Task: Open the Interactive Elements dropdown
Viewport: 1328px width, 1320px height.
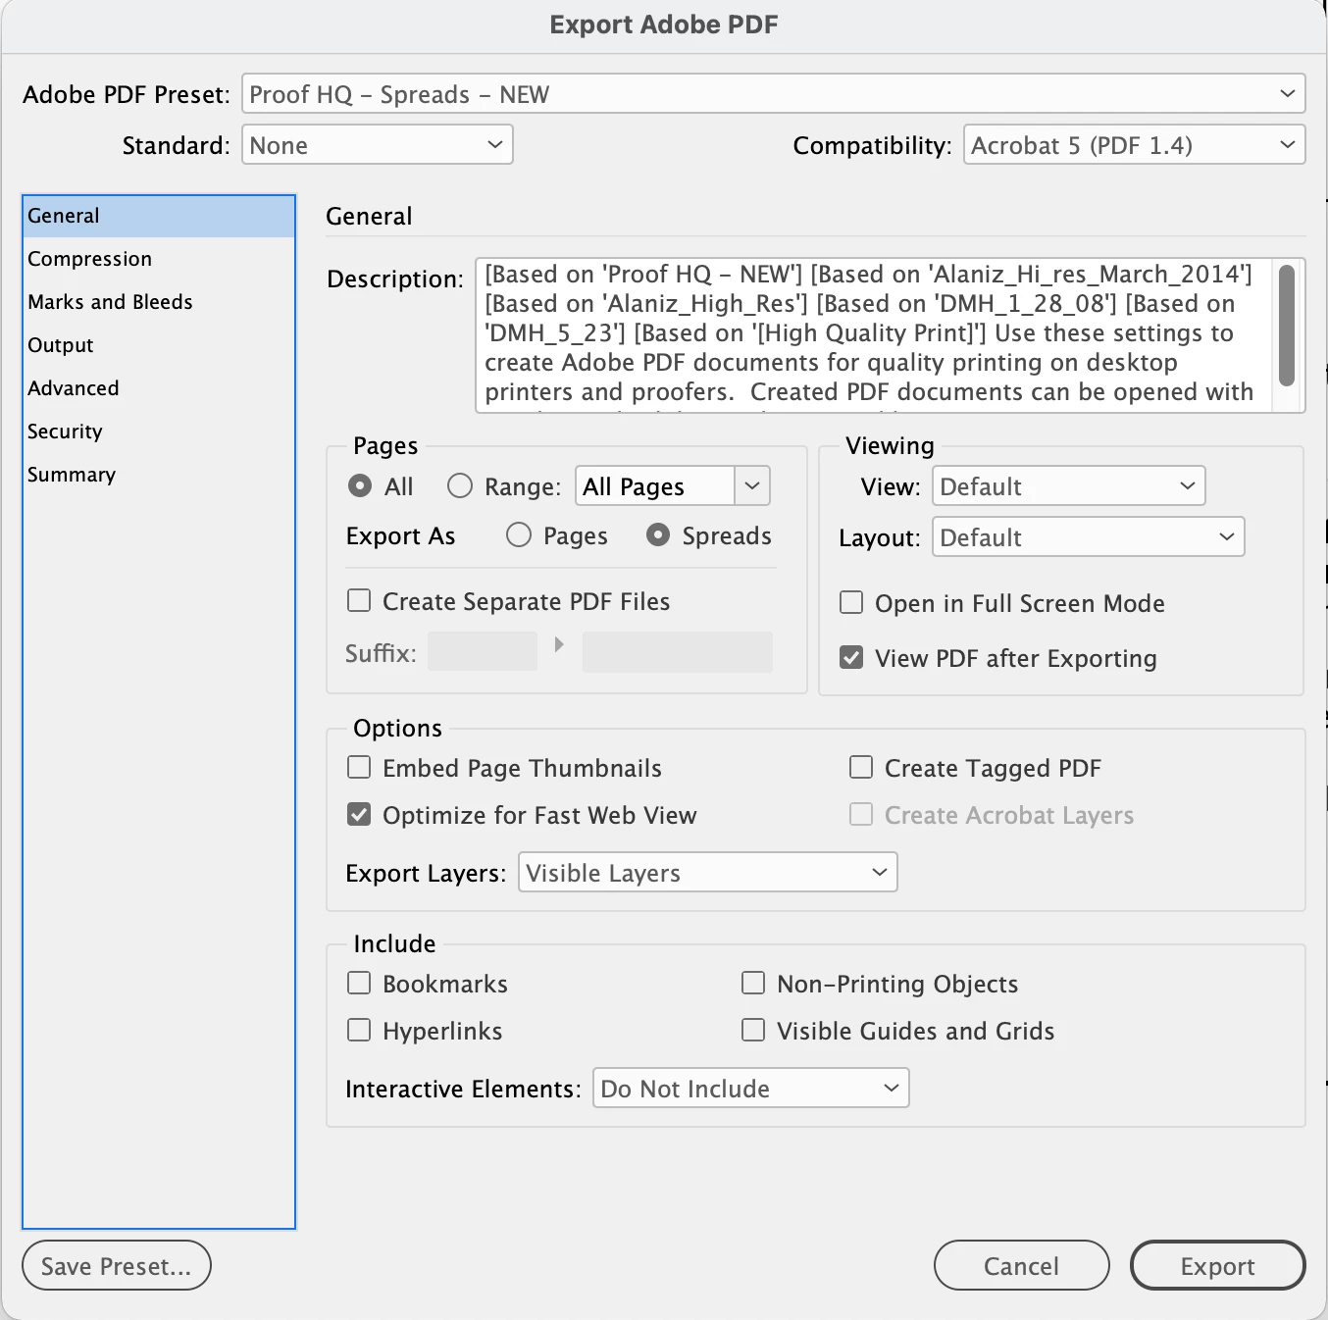Action: click(750, 1088)
